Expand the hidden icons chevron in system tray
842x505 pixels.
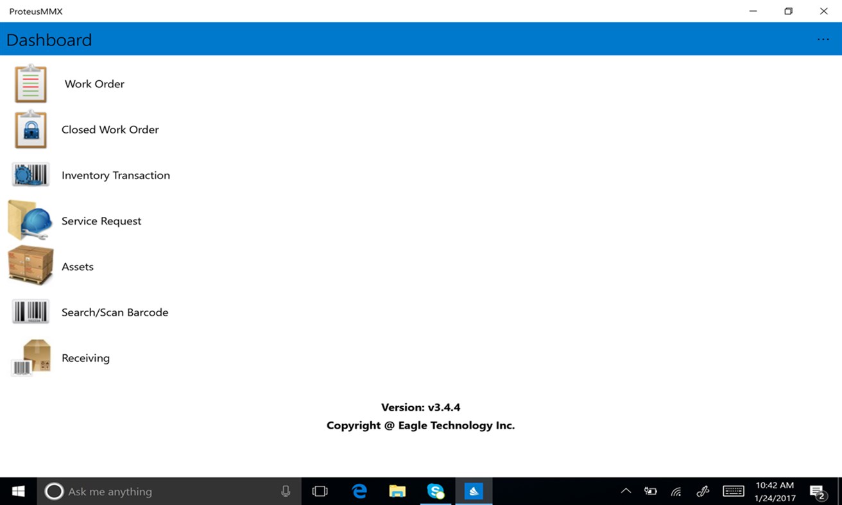[625, 491]
